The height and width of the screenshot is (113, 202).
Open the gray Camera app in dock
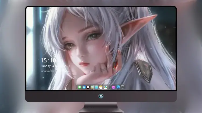pyautogui.click(x=123, y=87)
